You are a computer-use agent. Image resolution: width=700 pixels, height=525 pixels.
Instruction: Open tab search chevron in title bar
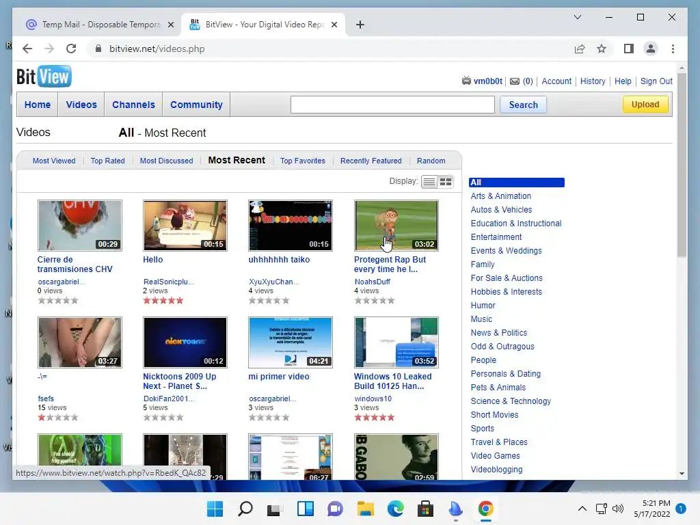[x=577, y=17]
